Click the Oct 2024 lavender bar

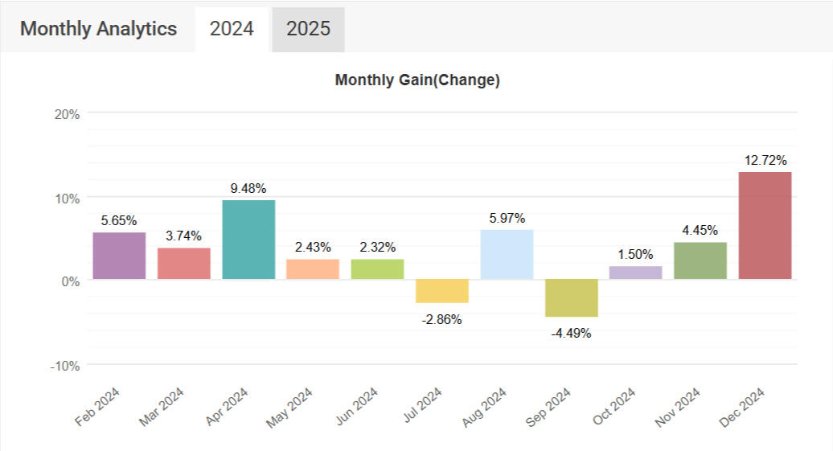(635, 273)
